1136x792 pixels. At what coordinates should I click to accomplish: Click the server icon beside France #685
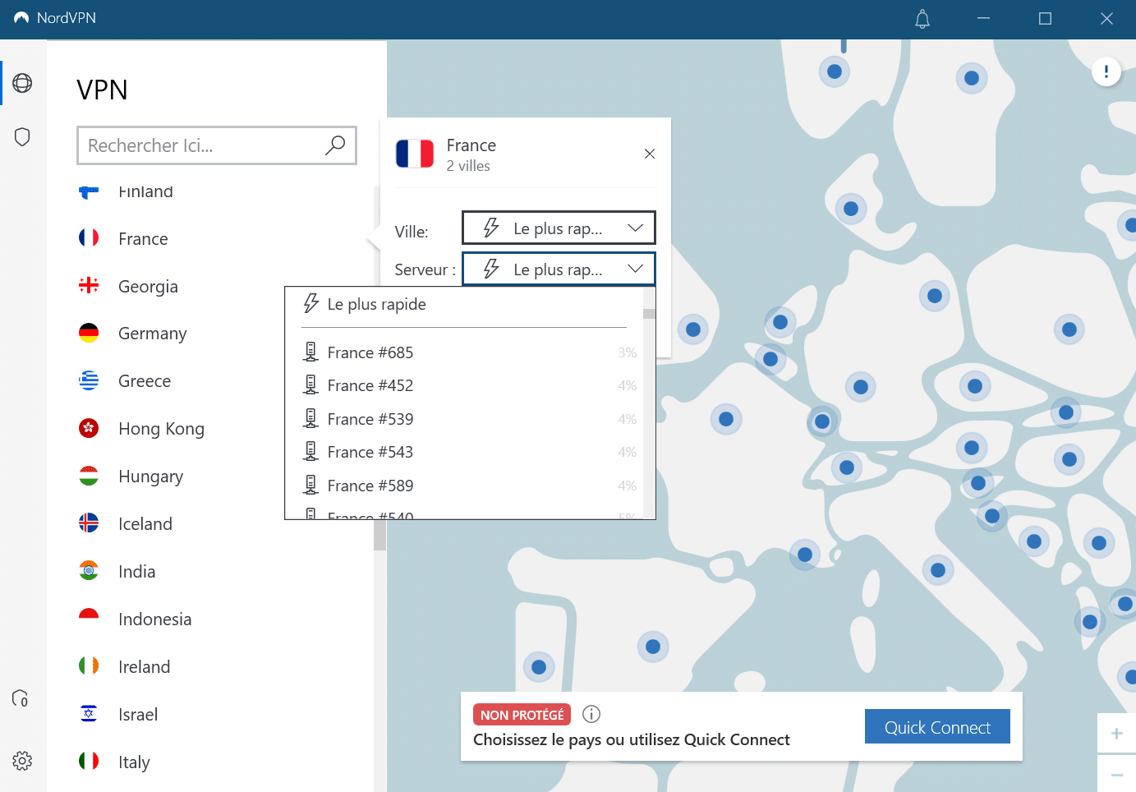coord(310,352)
